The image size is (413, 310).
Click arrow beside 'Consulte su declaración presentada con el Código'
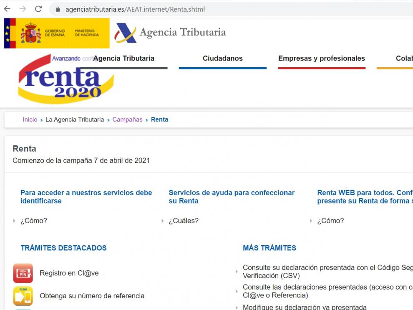[237, 272]
